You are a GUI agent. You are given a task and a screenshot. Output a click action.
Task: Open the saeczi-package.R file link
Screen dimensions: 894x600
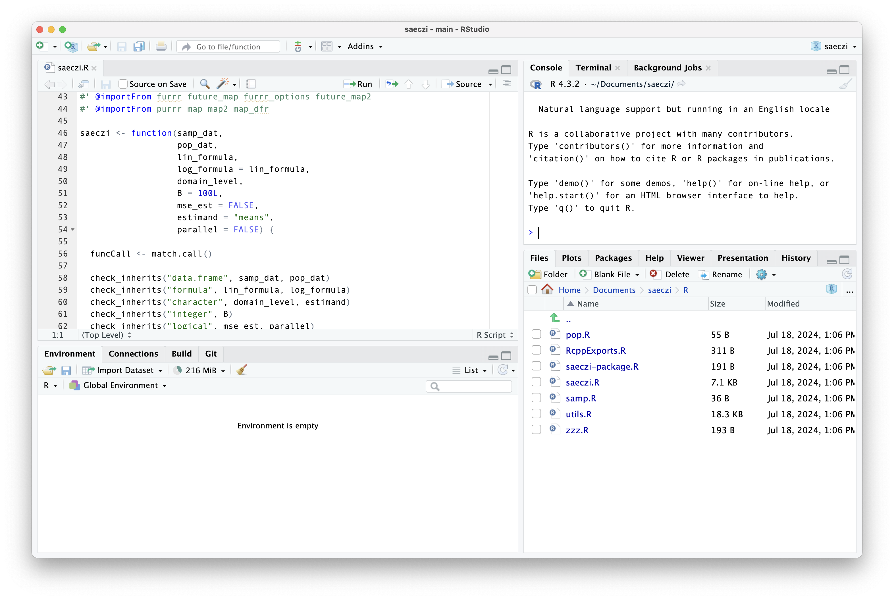602,366
